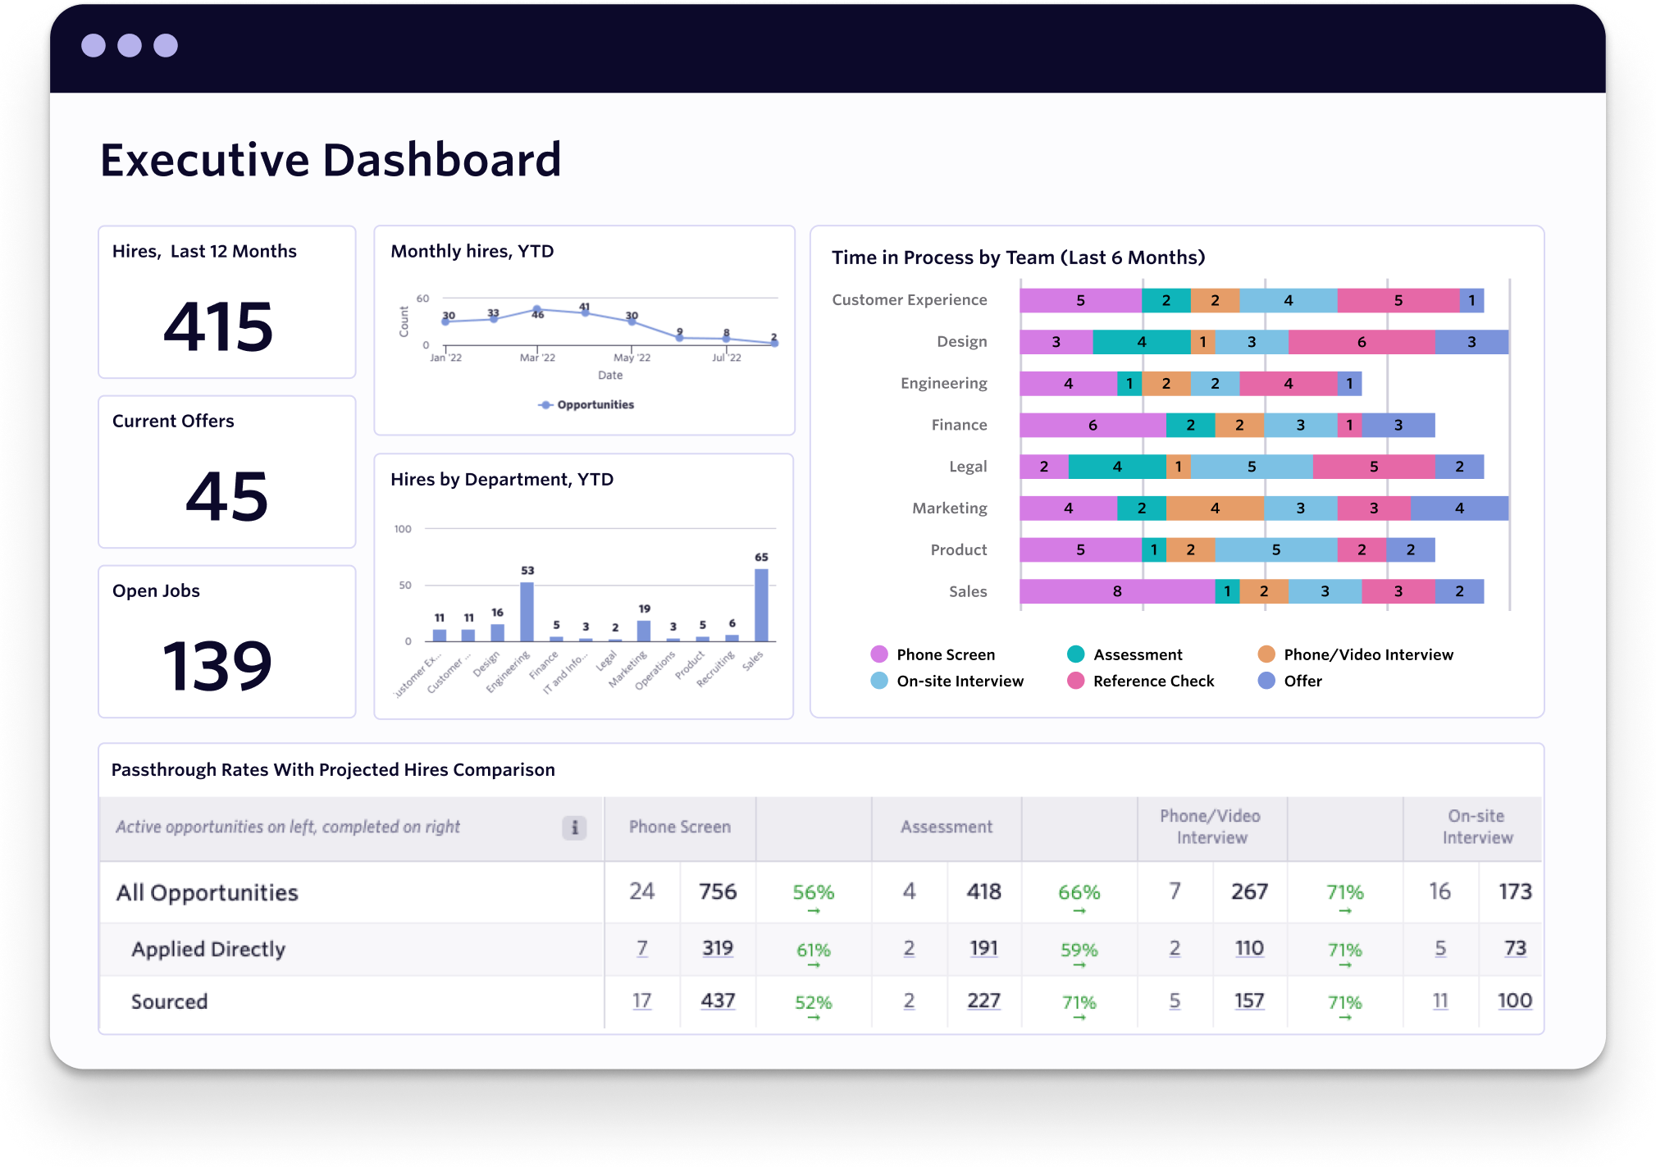The width and height of the screenshot is (1656, 1167).
Task: Click the Engineering bar showing 53 hires
Action: [527, 612]
